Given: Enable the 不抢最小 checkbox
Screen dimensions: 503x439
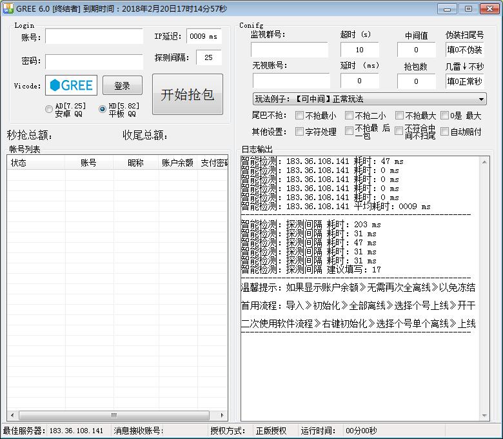Looking at the screenshot, I should tap(299, 116).
